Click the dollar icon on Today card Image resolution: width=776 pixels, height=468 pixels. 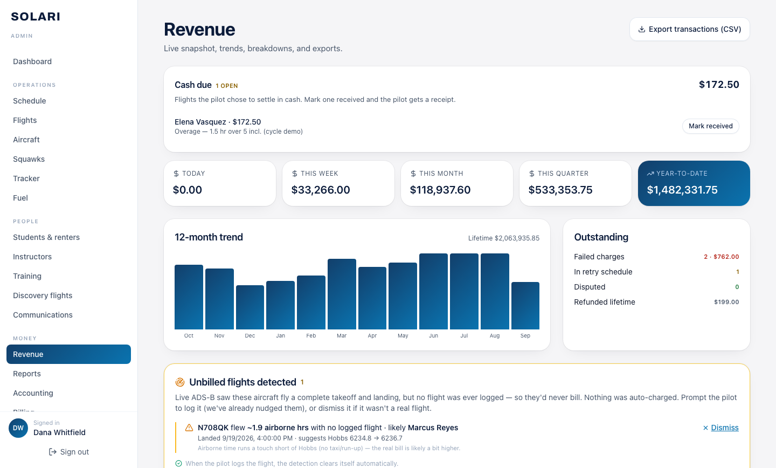tap(176, 174)
